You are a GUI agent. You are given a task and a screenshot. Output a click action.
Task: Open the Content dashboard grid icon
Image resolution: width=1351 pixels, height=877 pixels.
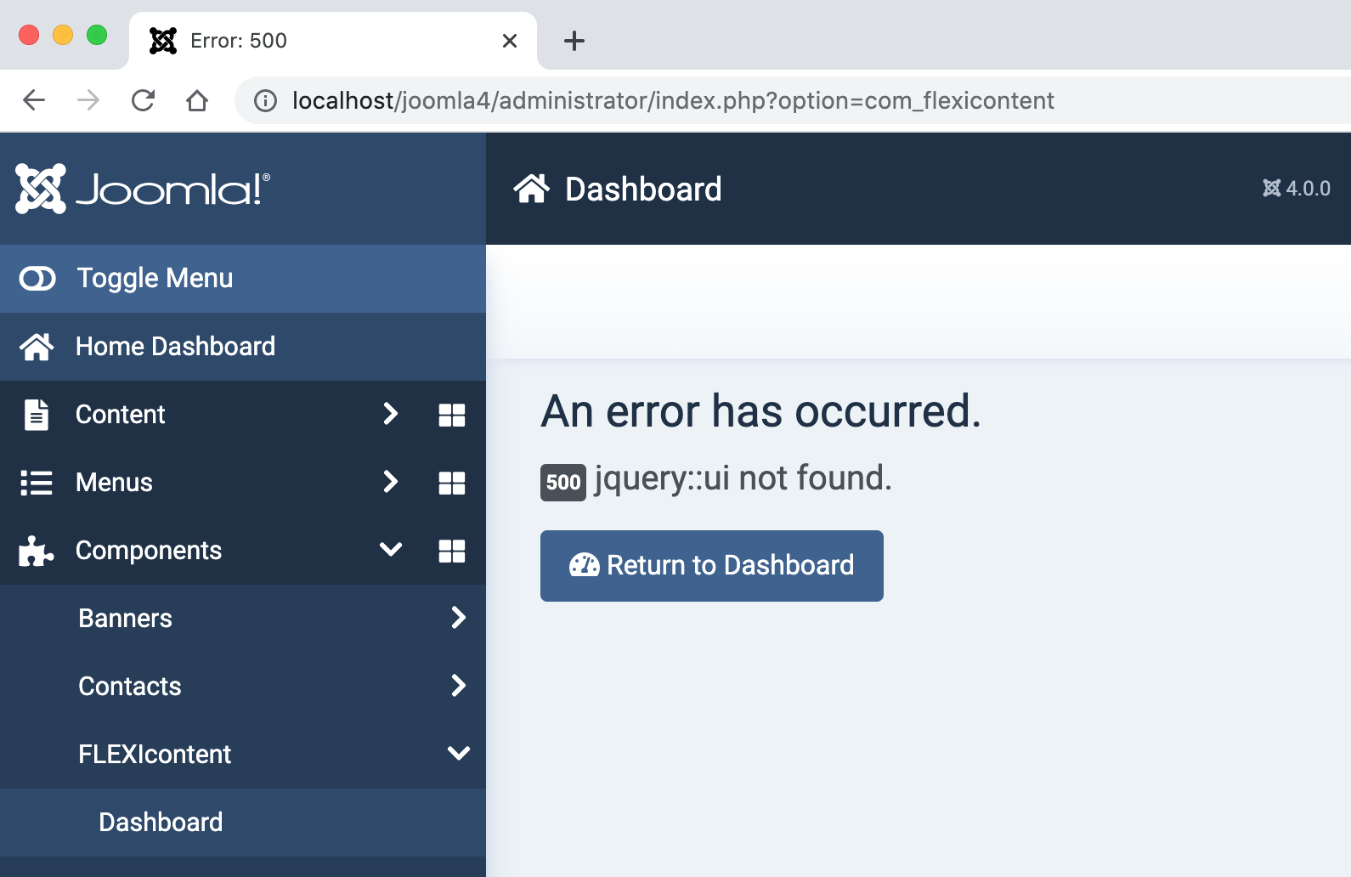[452, 415]
